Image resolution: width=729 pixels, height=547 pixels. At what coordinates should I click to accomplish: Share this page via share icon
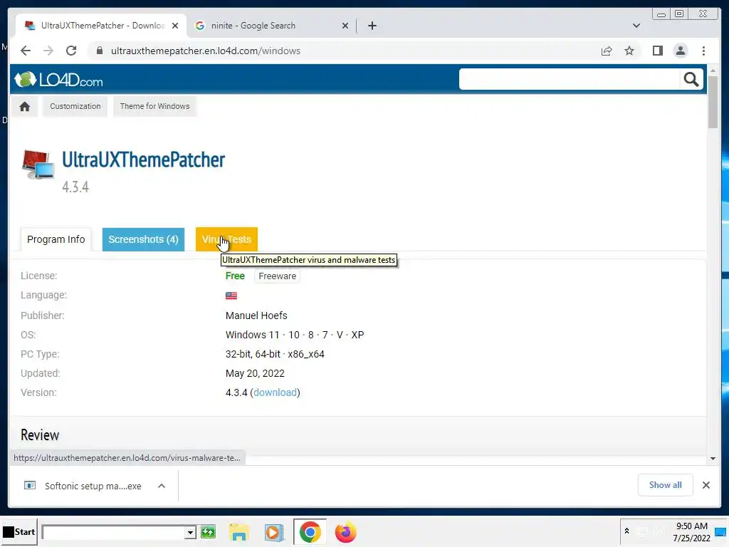pos(607,51)
